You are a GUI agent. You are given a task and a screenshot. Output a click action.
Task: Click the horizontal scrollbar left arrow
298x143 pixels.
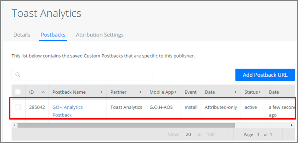(x=14, y=125)
